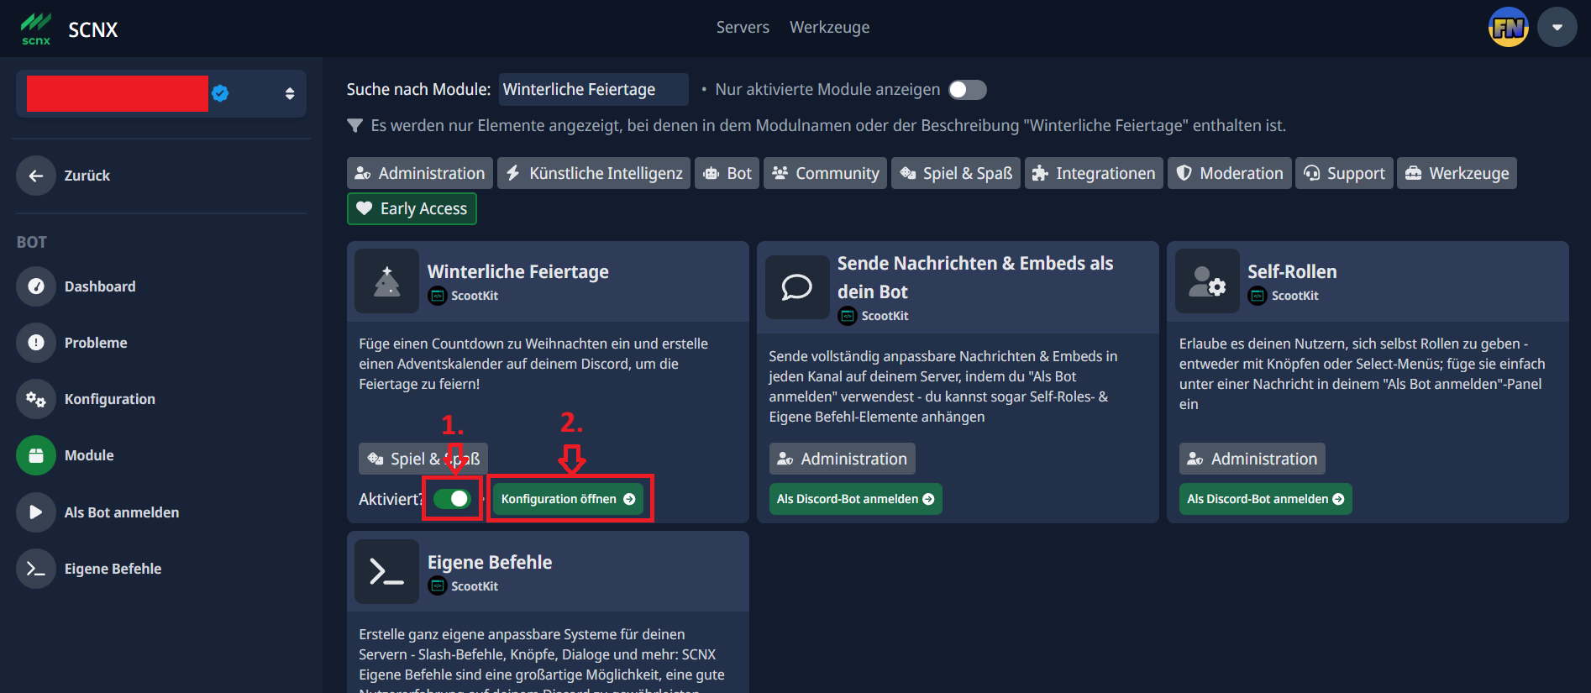Disable the Winterliche Feiertage Aktiviert toggle
The image size is (1591, 693).
pyautogui.click(x=452, y=499)
